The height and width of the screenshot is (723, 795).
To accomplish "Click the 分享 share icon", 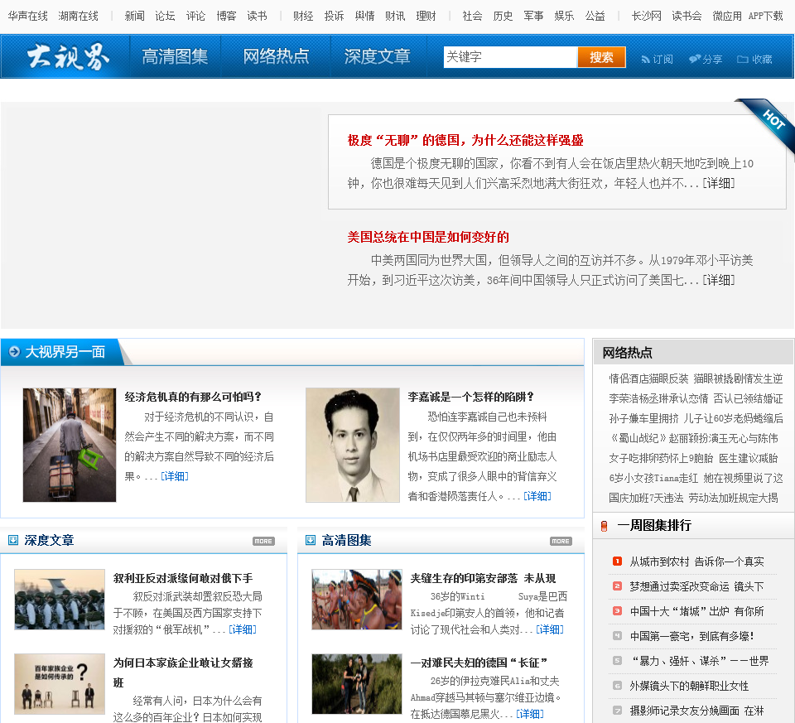I will (694, 60).
